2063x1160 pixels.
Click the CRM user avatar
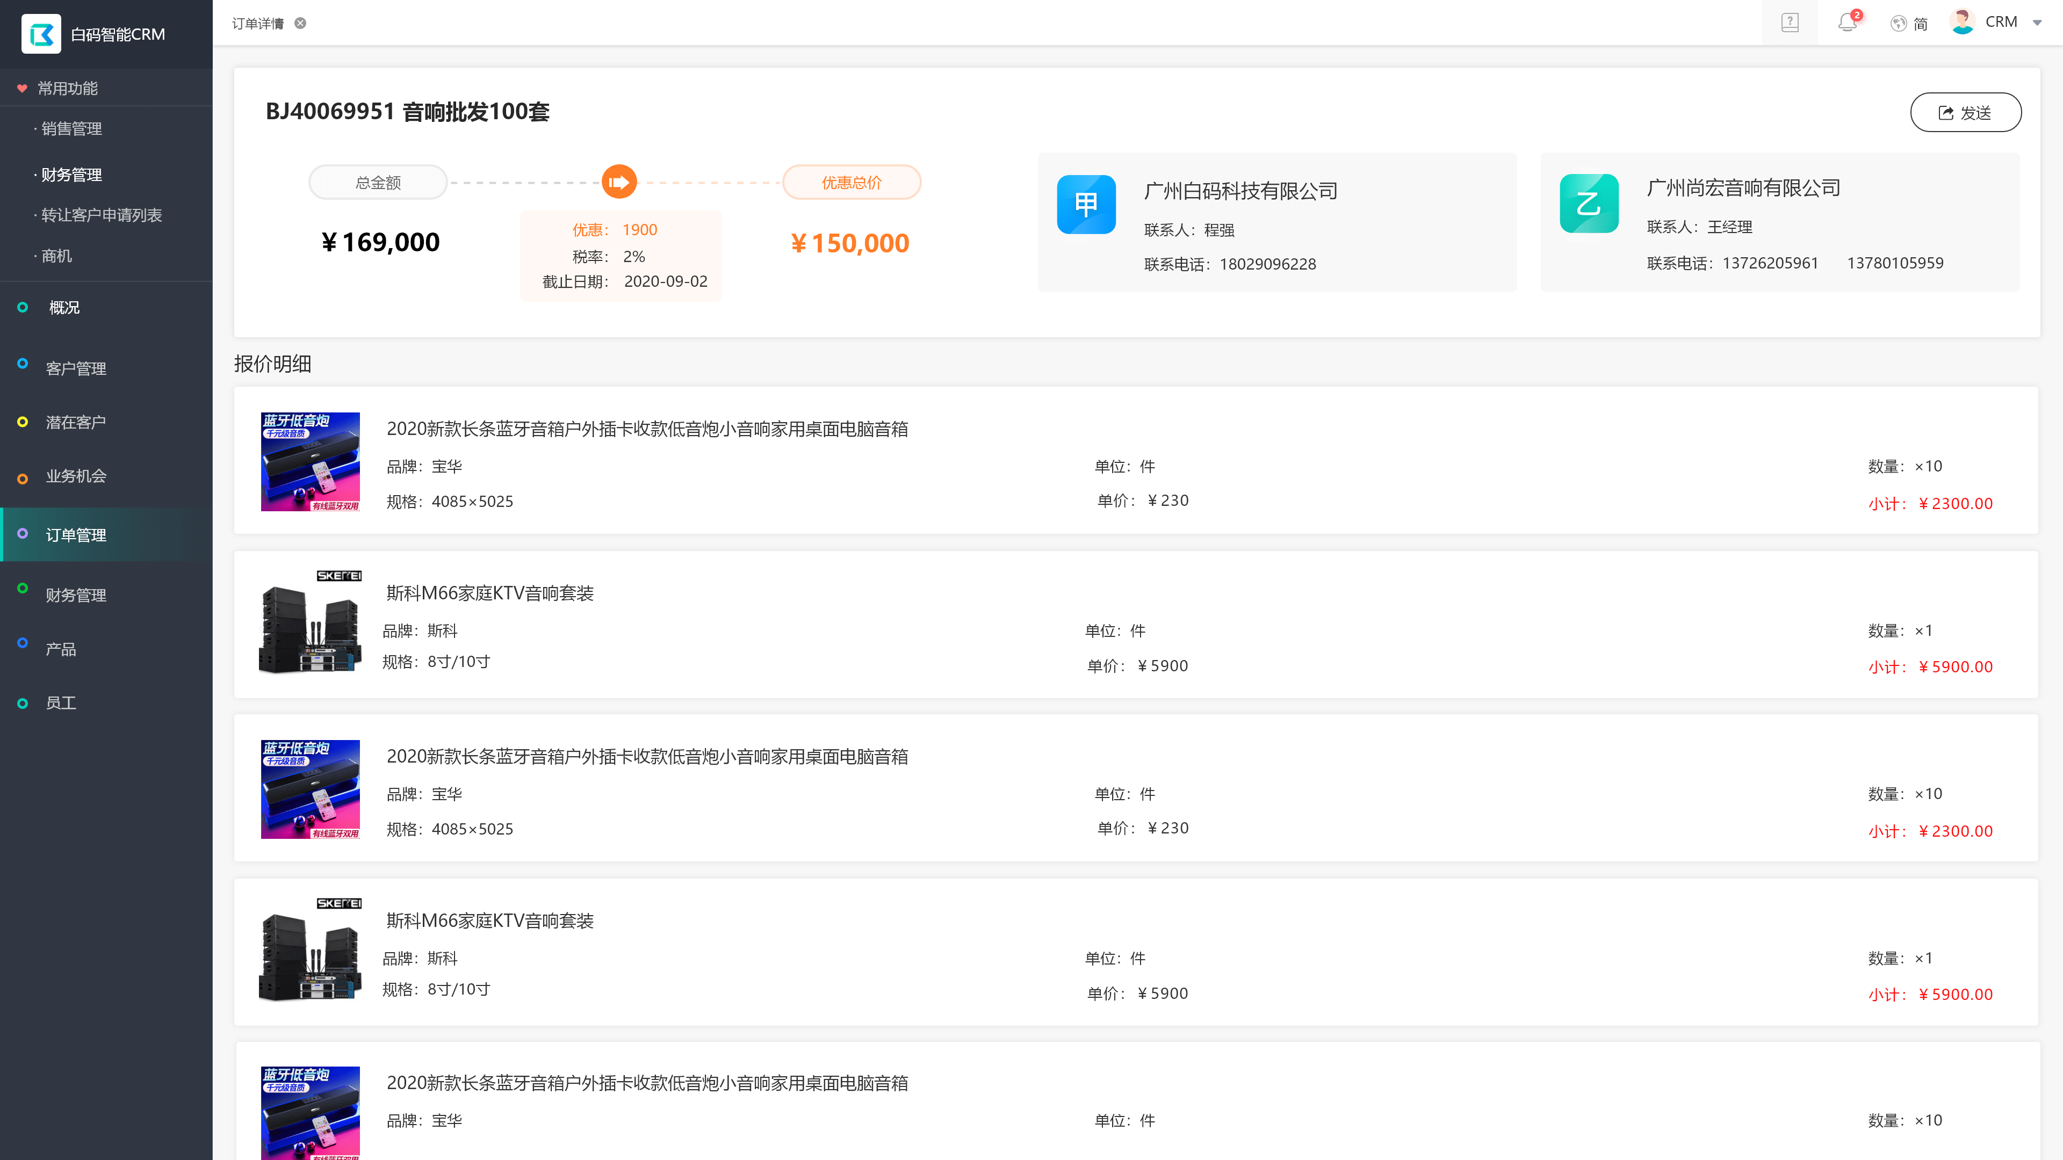(1962, 21)
